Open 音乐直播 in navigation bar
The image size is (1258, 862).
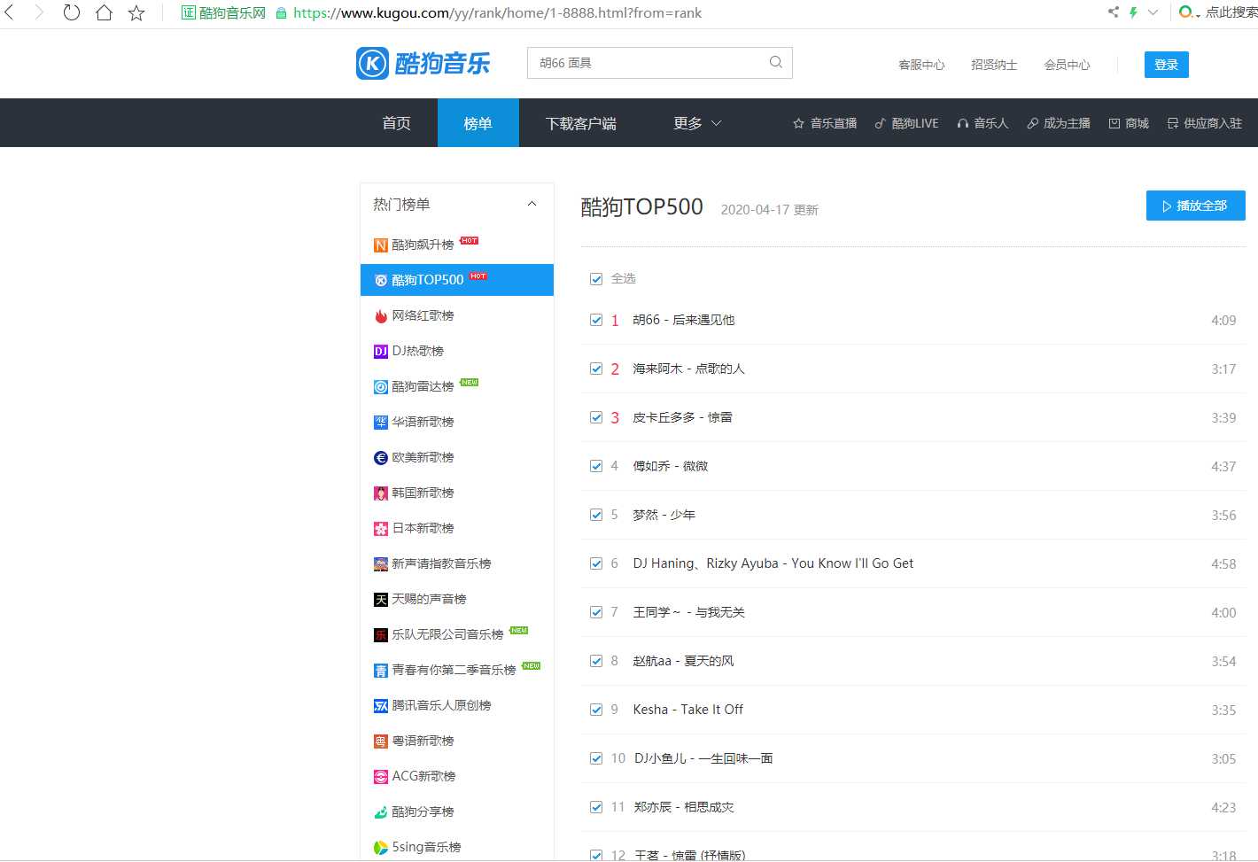(825, 123)
